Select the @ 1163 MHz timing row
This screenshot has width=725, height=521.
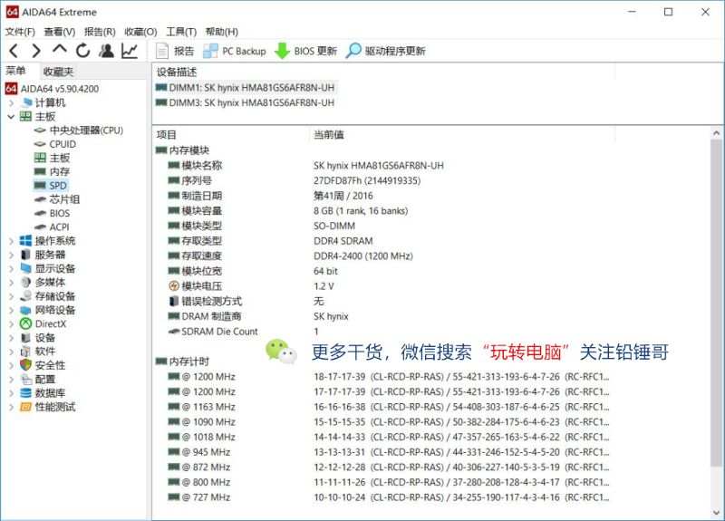[x=389, y=407]
